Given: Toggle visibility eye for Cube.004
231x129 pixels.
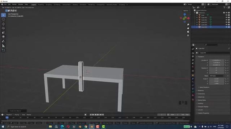Looking at the screenshot, I should tap(226, 25).
